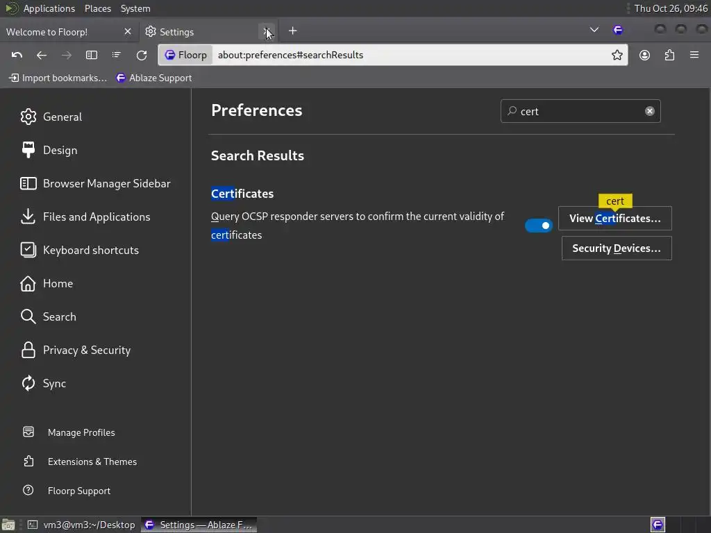Click Import bookmarks in bookmarks bar

[58, 78]
